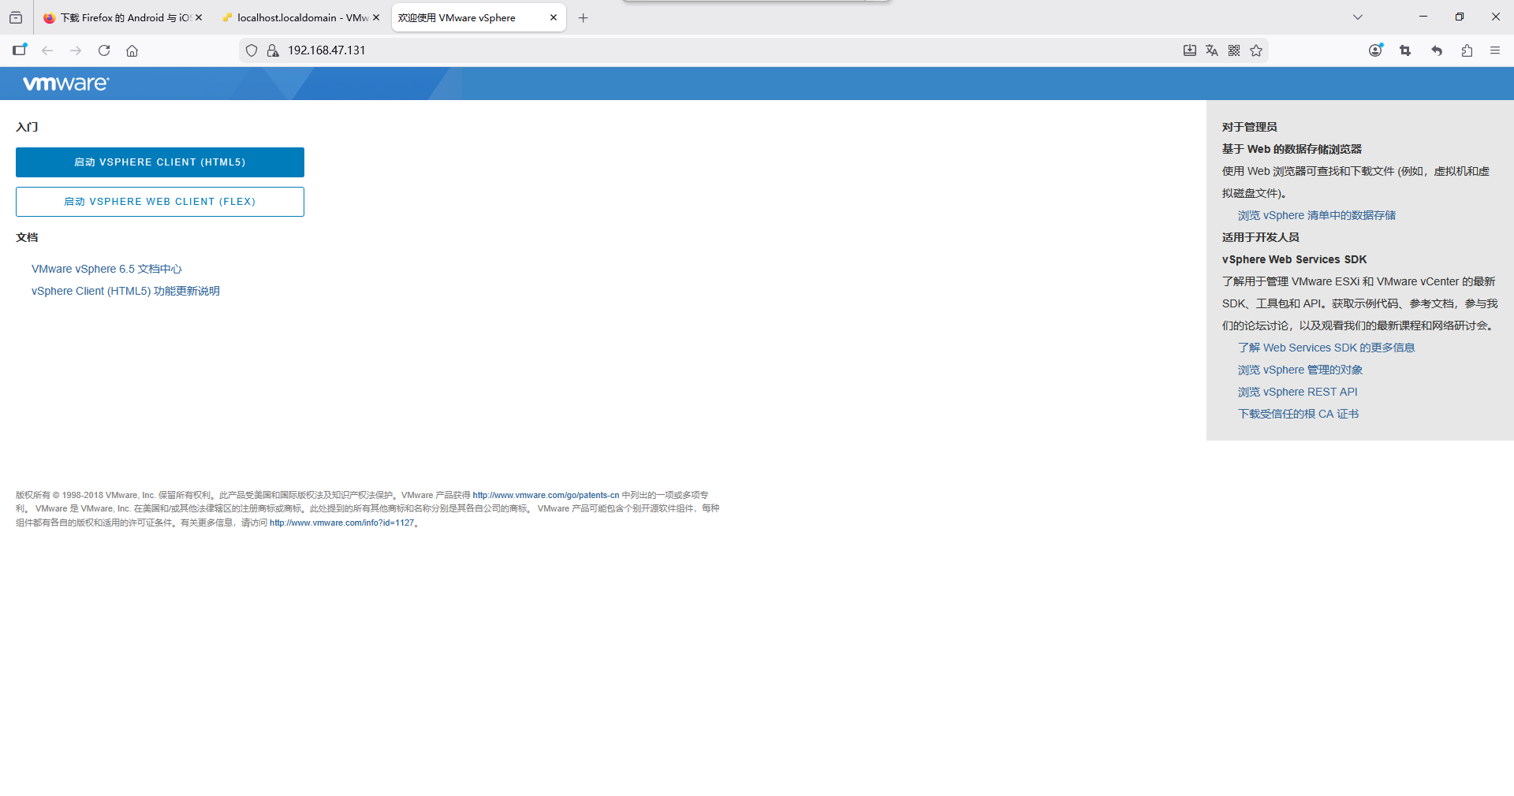1514x796 pixels.
Task: List all tabs dropdown arrow
Action: click(x=1358, y=17)
